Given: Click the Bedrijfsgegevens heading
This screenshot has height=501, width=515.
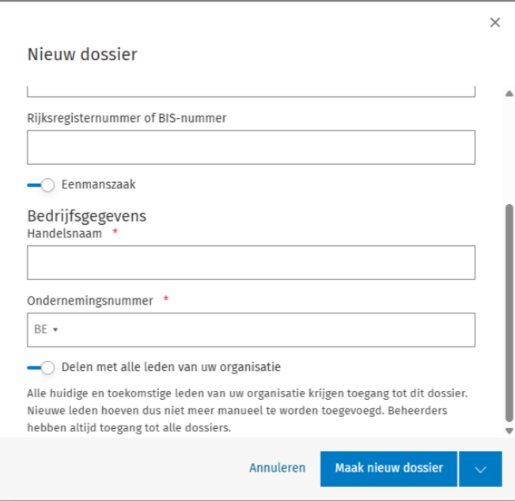Looking at the screenshot, I should tap(87, 216).
